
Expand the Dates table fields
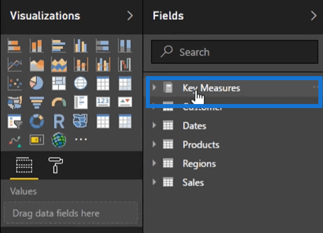click(155, 126)
